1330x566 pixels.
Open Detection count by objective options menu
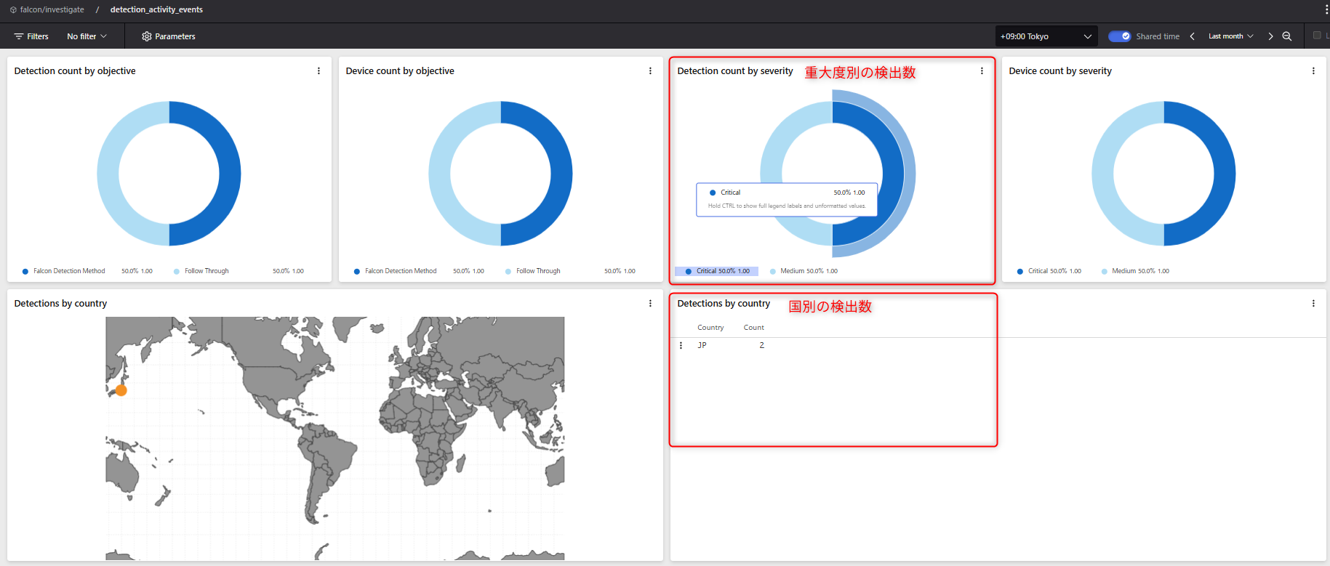click(x=319, y=71)
